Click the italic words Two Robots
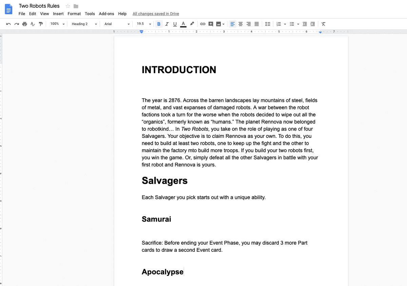Viewport: 407px width, 286px height. point(195,129)
